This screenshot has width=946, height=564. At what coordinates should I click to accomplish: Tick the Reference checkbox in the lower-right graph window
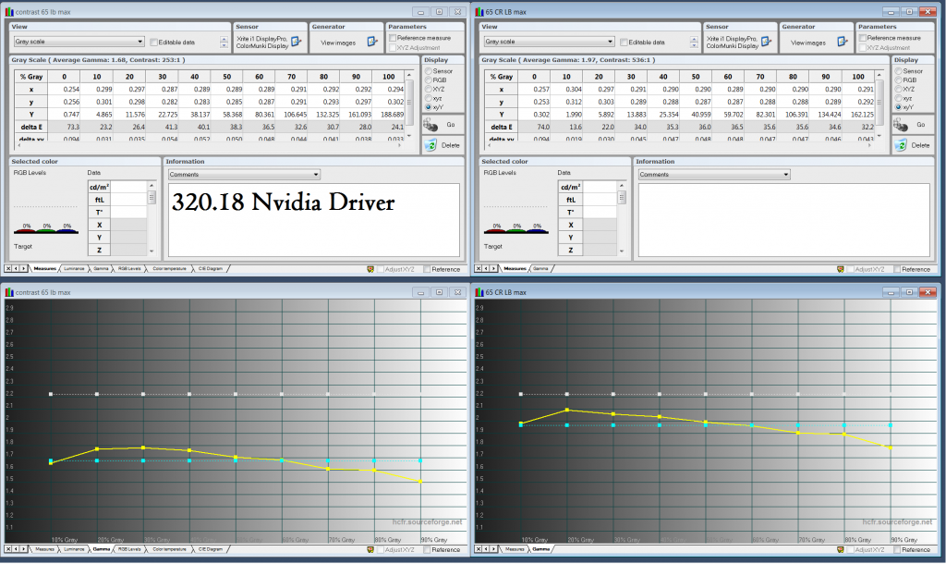click(897, 549)
